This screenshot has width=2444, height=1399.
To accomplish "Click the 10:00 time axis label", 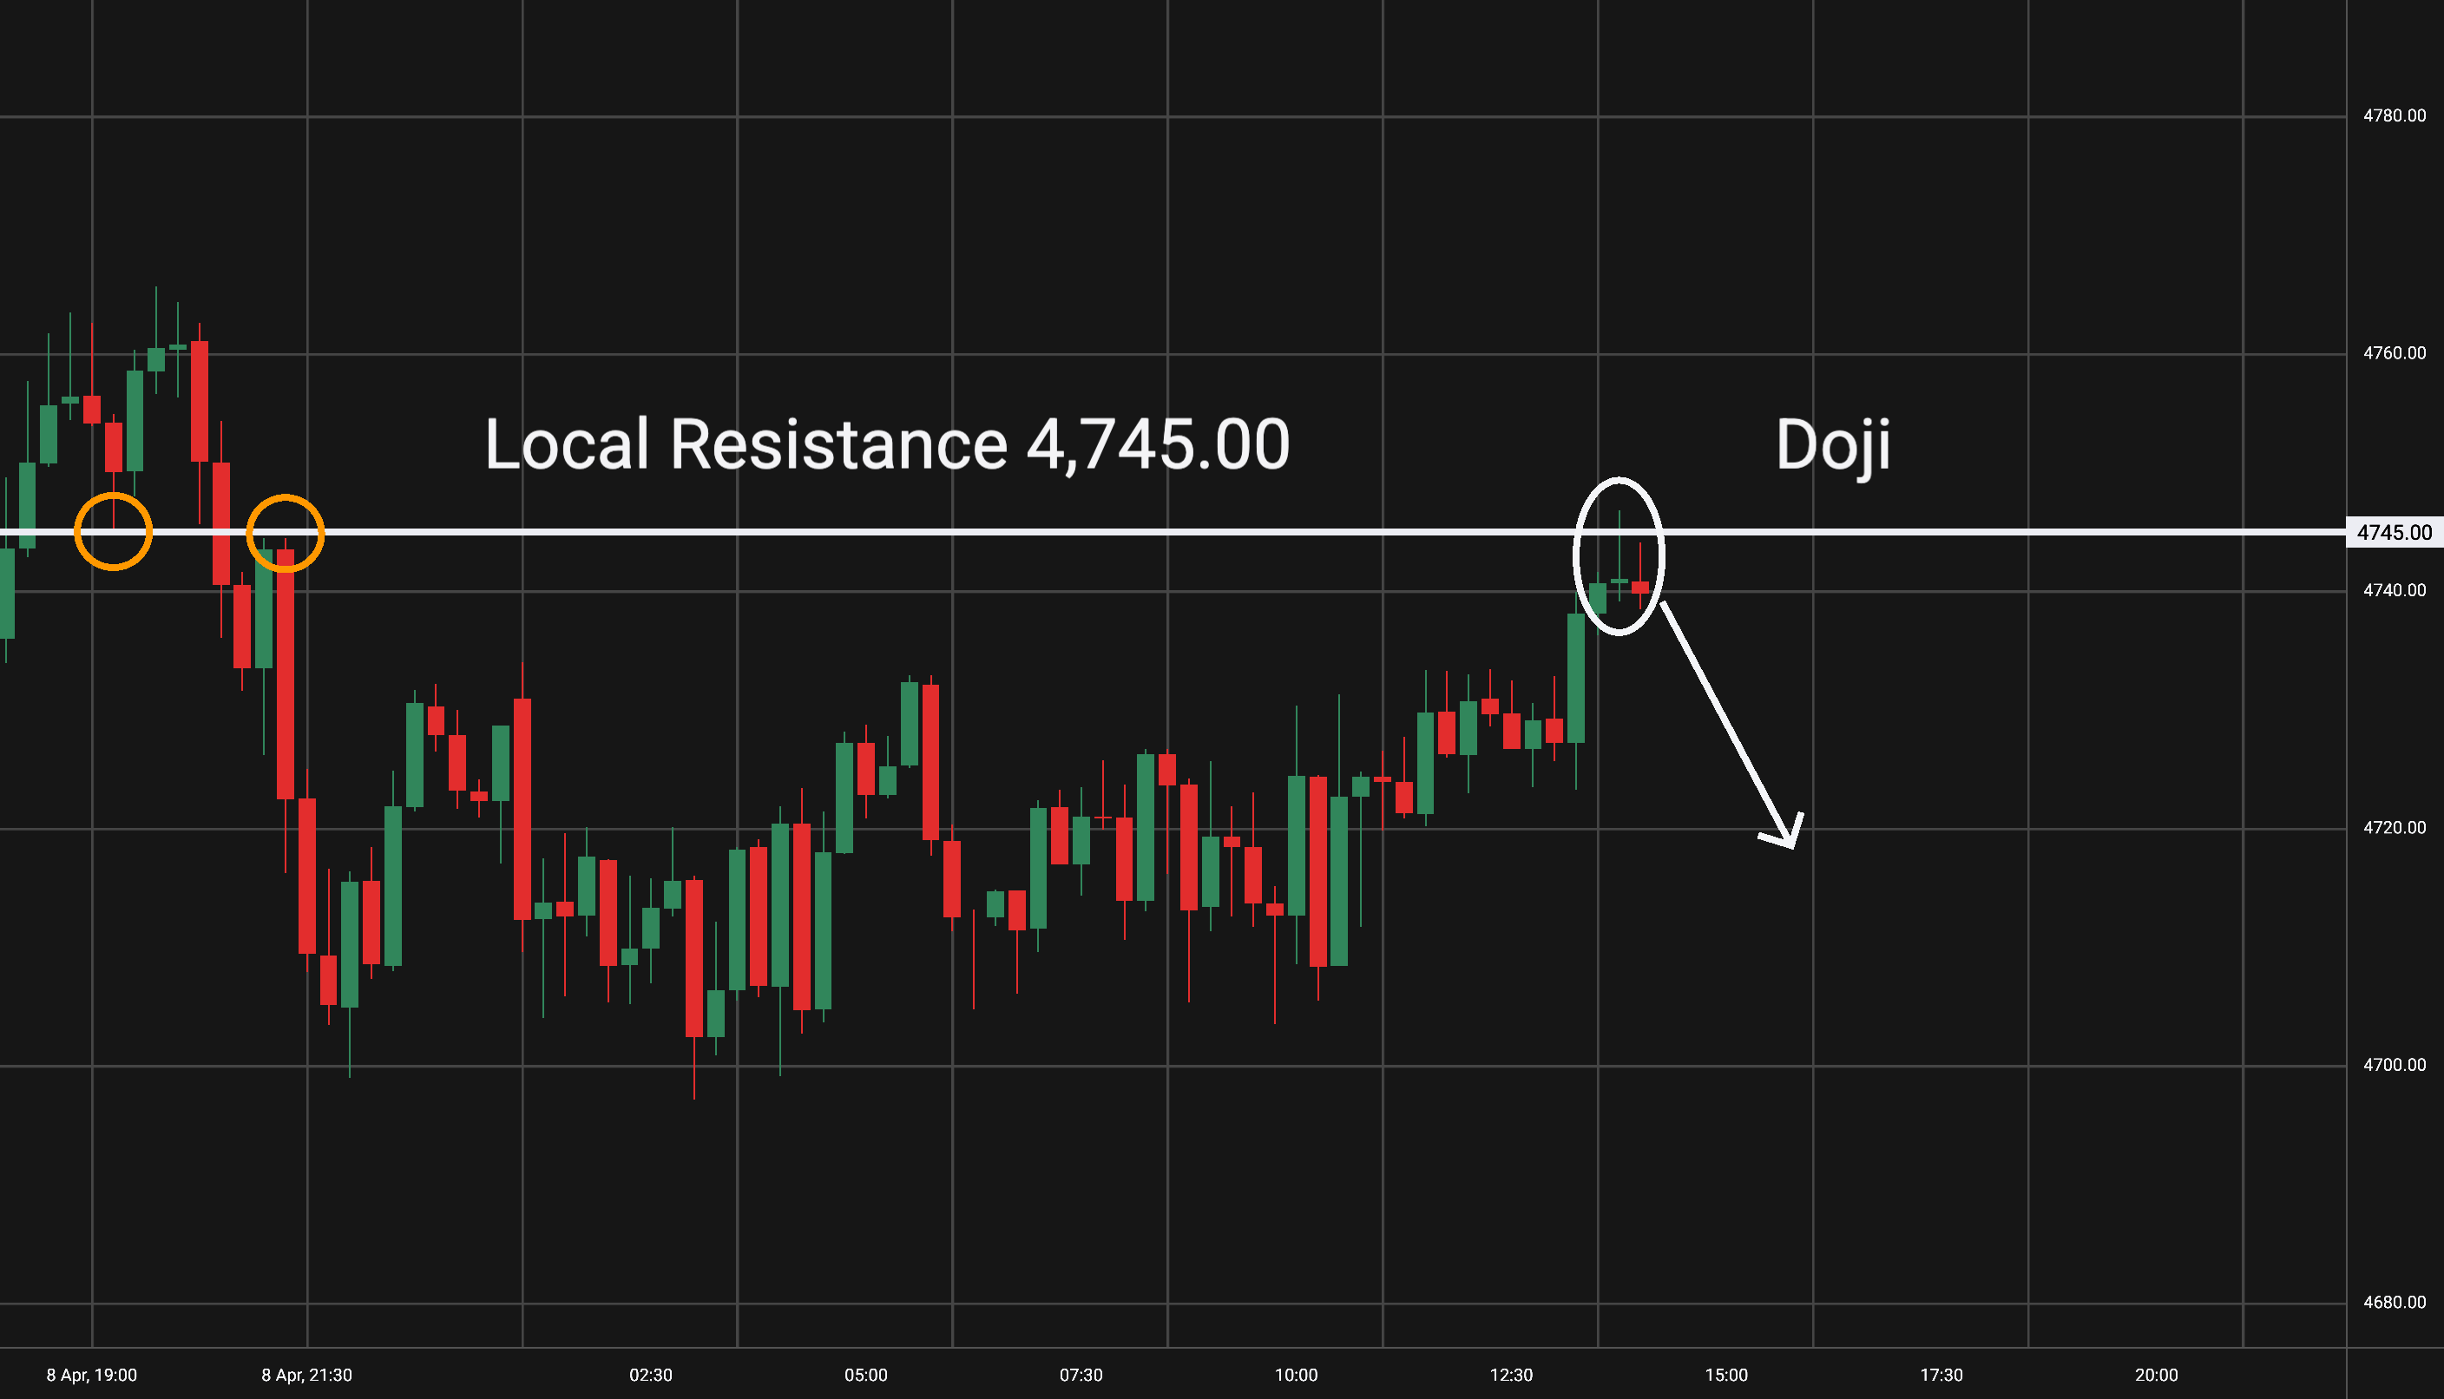I will tap(1296, 1375).
